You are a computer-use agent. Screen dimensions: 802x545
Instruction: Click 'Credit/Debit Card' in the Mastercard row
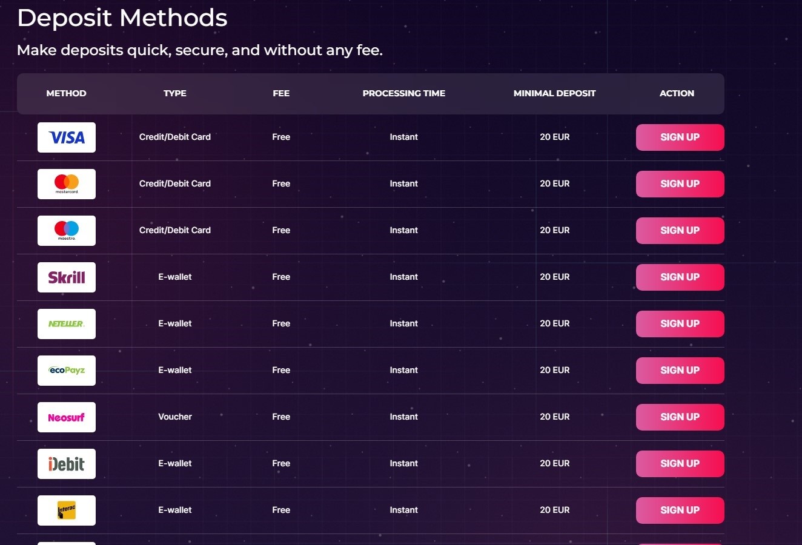[175, 183]
